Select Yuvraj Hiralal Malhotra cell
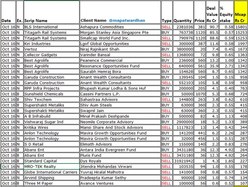The height and width of the screenshot is (187, 248). pos(120,172)
